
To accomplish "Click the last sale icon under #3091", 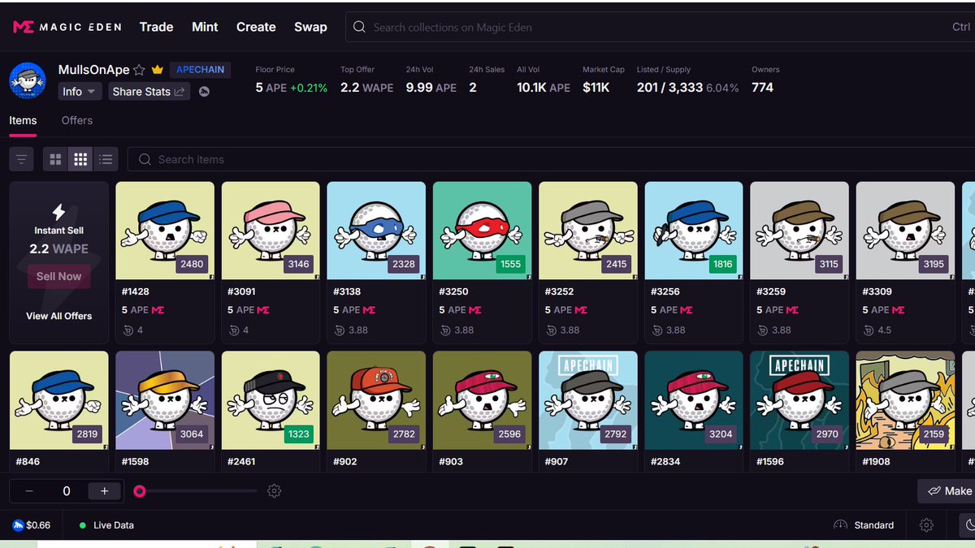I will point(234,330).
